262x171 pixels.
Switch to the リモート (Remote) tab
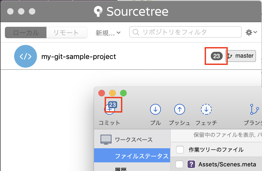point(67,32)
